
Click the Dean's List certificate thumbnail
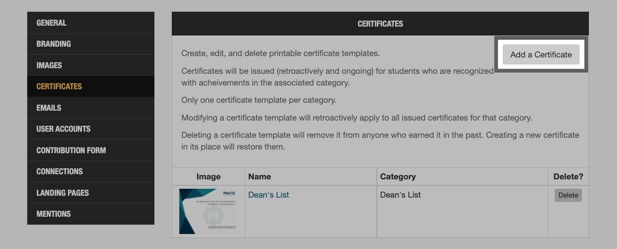[x=208, y=211]
